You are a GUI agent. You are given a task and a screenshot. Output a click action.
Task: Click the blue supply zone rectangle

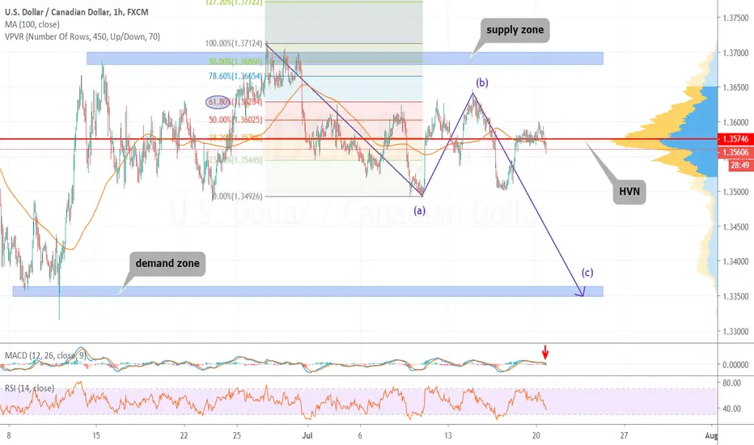tap(345, 58)
